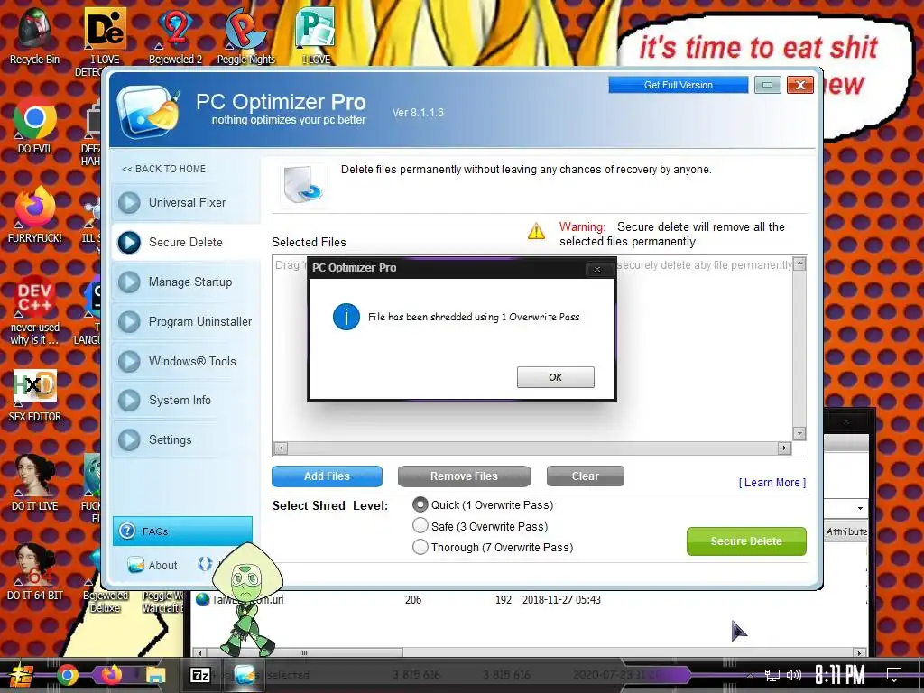Minimize the PC Optimizer Pro window

[x=767, y=85]
